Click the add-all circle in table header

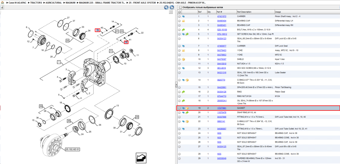(179, 12)
